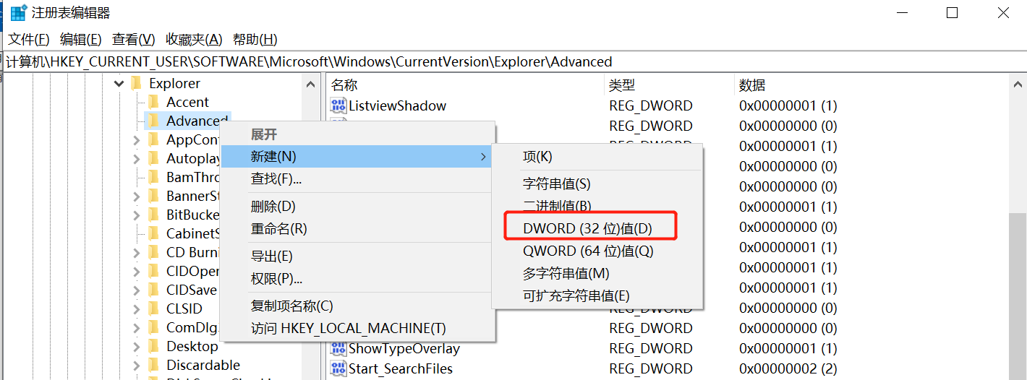Select the ComDlg tree item label
1027x380 pixels.
pyautogui.click(x=192, y=327)
